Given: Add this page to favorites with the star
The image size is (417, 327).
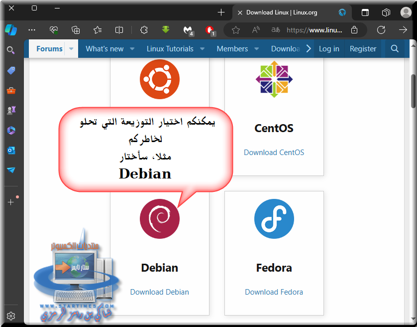Looking at the screenshot, I should click(236, 30).
